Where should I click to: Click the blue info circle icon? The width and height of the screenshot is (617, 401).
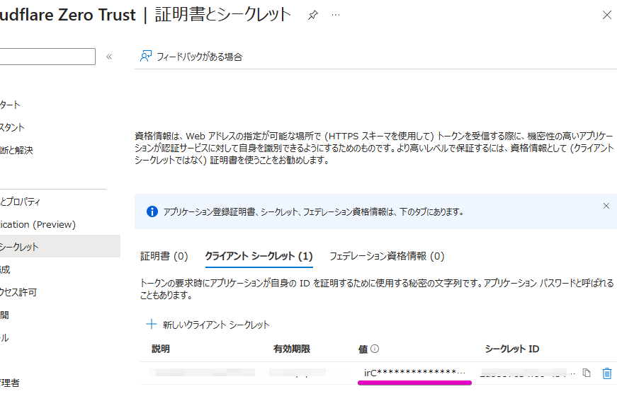152,211
